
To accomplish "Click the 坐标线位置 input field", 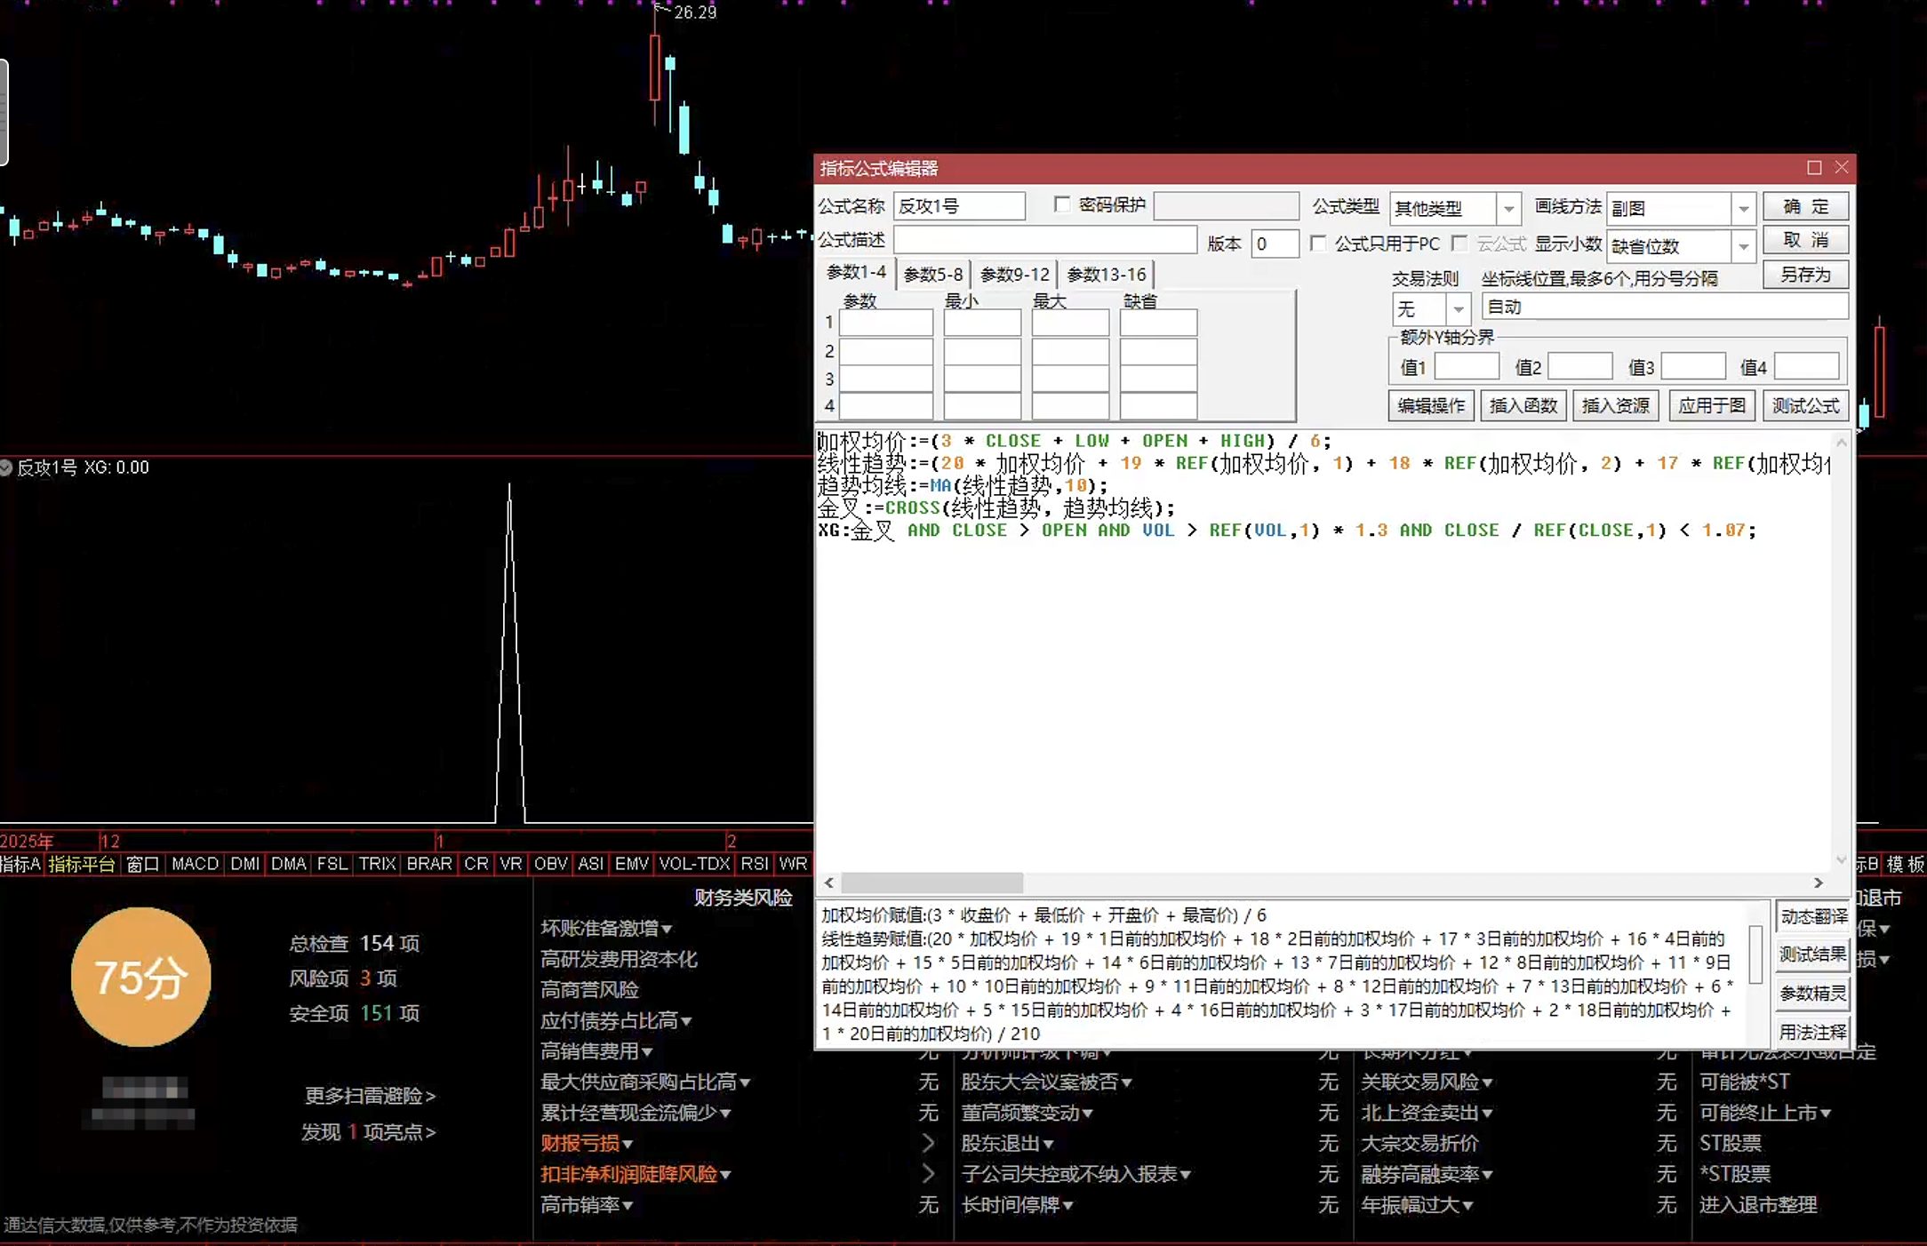I will [x=1665, y=308].
